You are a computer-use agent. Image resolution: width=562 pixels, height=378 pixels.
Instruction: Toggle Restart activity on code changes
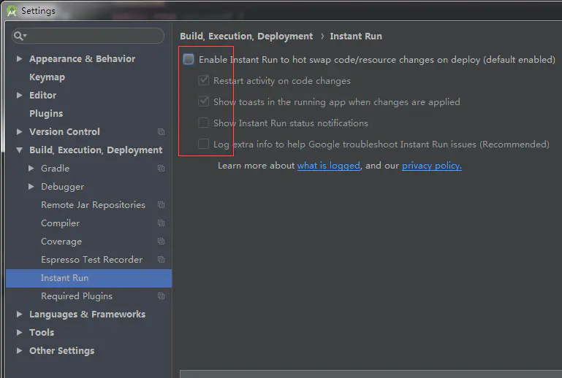coord(203,80)
